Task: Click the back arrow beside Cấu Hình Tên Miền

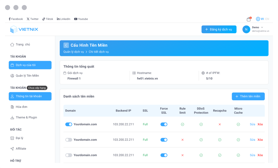Action: (x=66, y=45)
